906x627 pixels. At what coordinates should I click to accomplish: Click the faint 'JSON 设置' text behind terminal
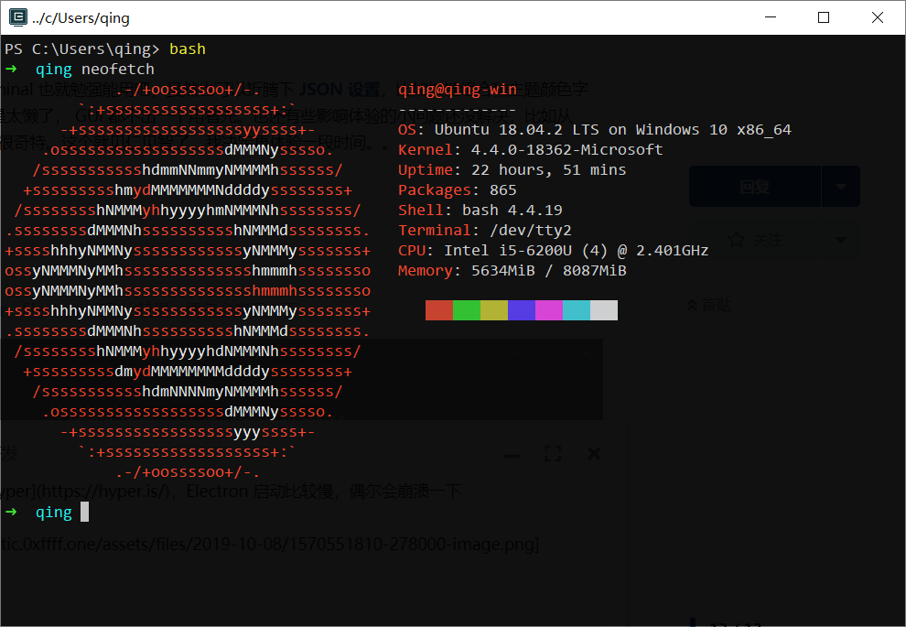click(340, 90)
